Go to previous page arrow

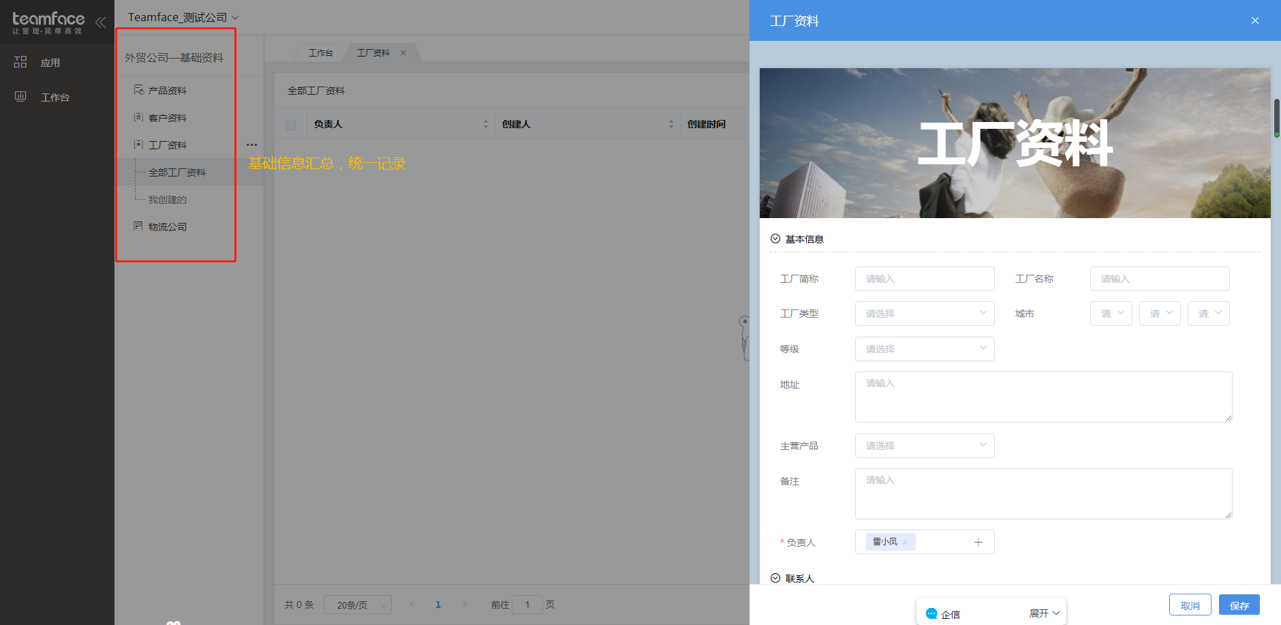[x=412, y=605]
